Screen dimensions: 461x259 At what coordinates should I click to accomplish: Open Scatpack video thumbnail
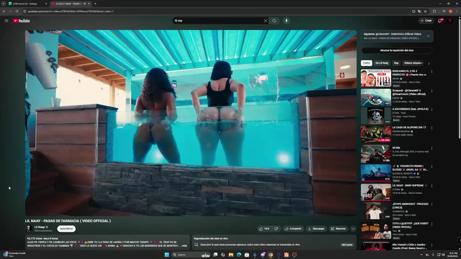[x=376, y=97]
